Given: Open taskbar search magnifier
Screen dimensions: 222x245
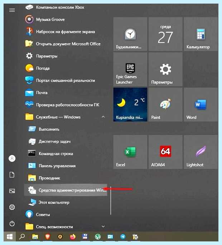Looking at the screenshot, I should click(x=22, y=237).
